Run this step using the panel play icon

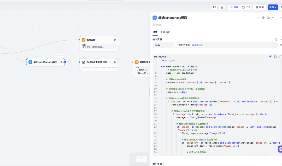(x=258, y=18)
